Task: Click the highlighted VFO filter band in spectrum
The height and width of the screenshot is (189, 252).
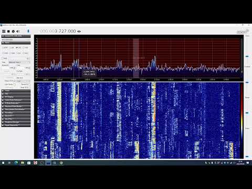Action: [x=136, y=58]
